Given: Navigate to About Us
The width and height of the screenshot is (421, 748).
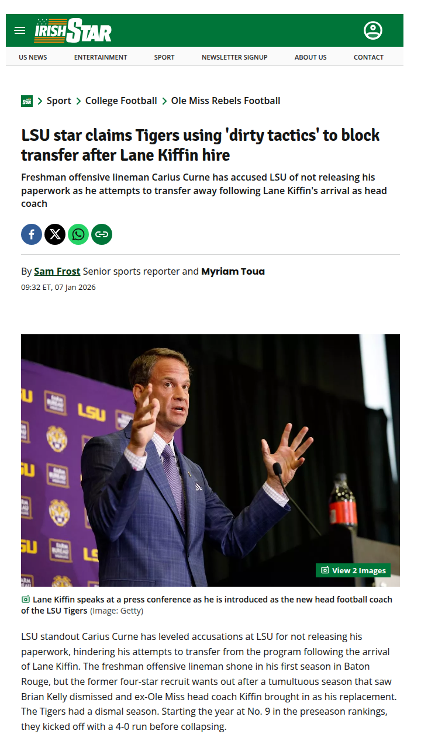Looking at the screenshot, I should 310,57.
